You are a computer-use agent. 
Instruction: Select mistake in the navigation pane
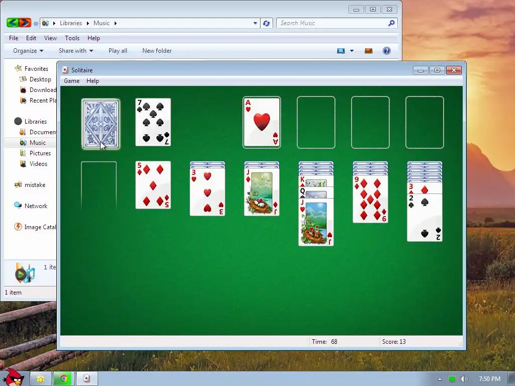coord(30,185)
